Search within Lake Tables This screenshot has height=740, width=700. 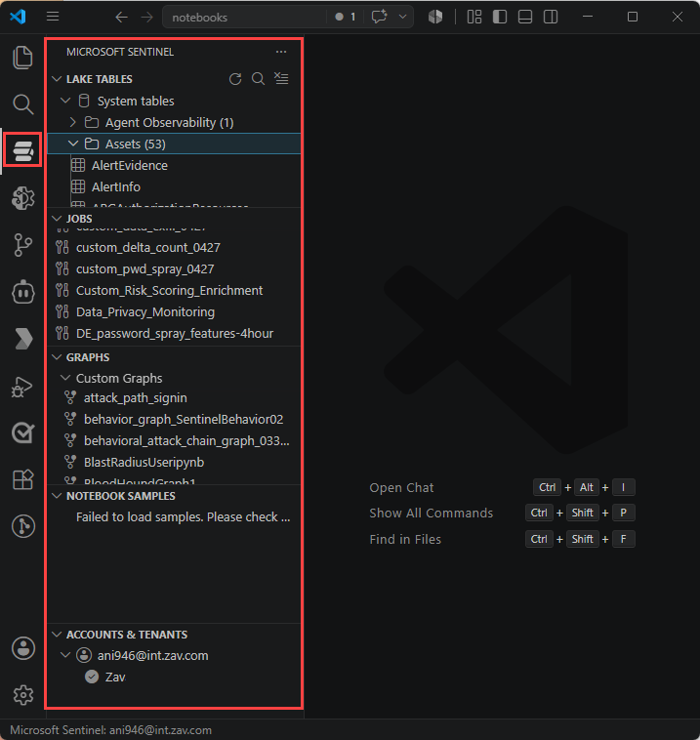258,79
